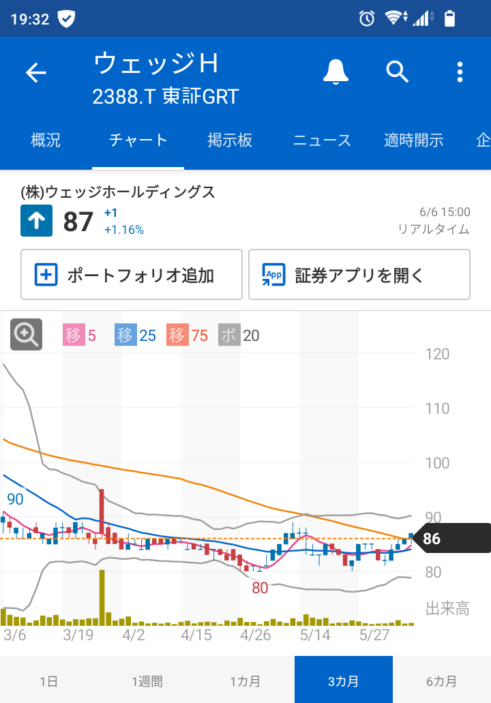Screen dimensions: 491x703
Task: Open the ニュース tab
Action: tap(321, 140)
